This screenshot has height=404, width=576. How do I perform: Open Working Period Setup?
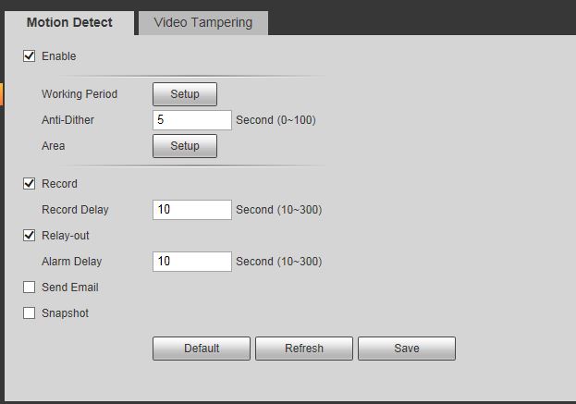(x=185, y=94)
